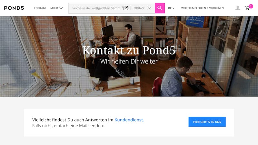Open the shopping cart icon

tap(247, 8)
